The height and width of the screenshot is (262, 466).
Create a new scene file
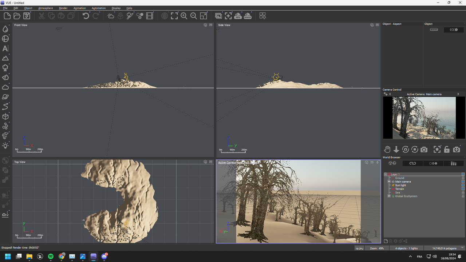7,16
